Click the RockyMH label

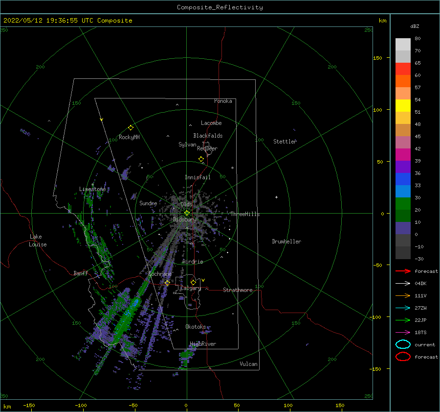129,137
